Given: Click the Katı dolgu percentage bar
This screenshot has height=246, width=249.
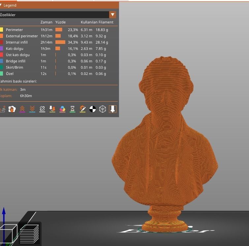Looking at the screenshot, I should click(x=58, y=48).
